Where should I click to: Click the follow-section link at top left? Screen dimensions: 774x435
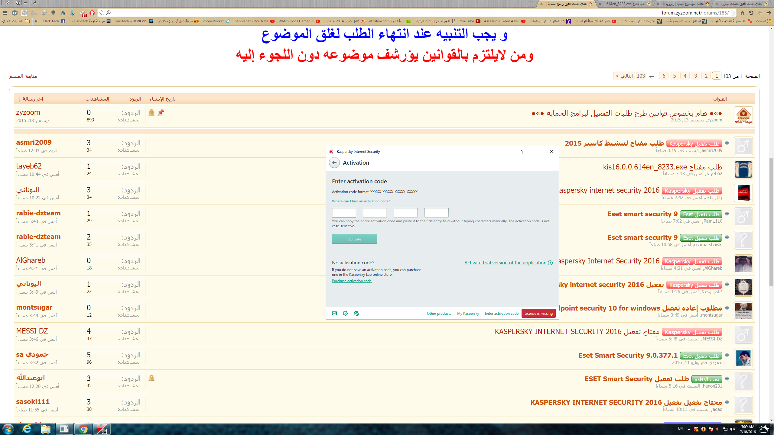point(23,76)
